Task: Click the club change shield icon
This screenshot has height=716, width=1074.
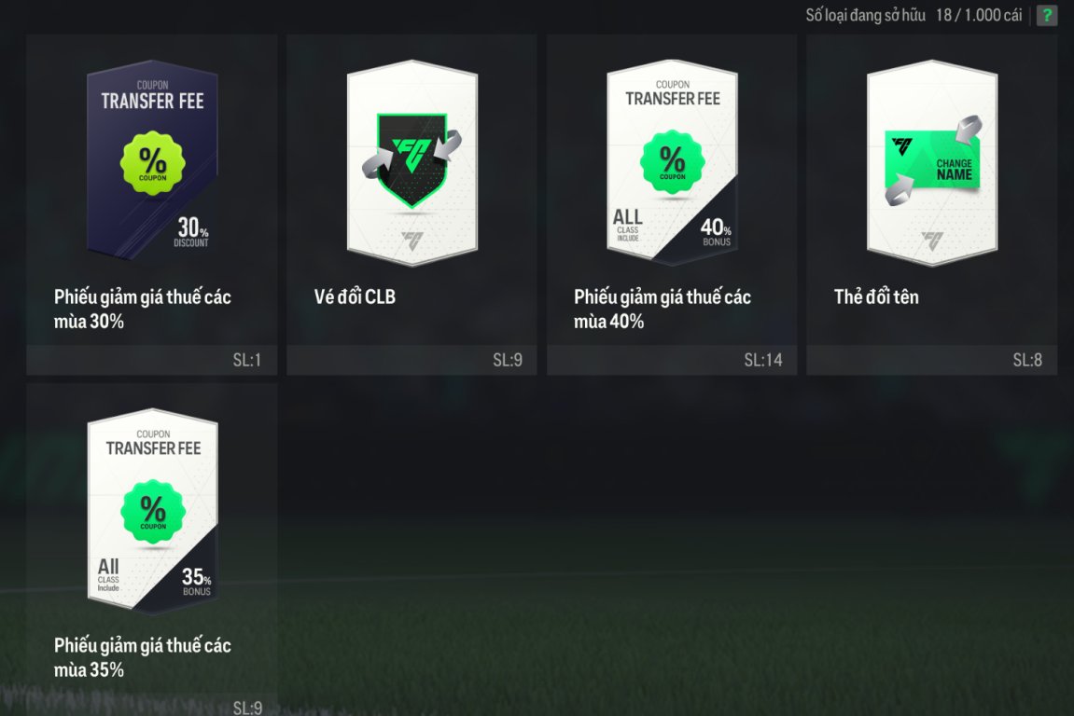Action: (x=411, y=160)
